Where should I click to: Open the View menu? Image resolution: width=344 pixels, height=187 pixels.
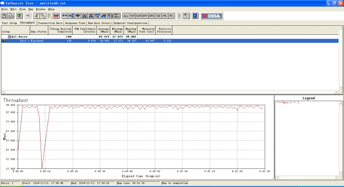click(22, 9)
